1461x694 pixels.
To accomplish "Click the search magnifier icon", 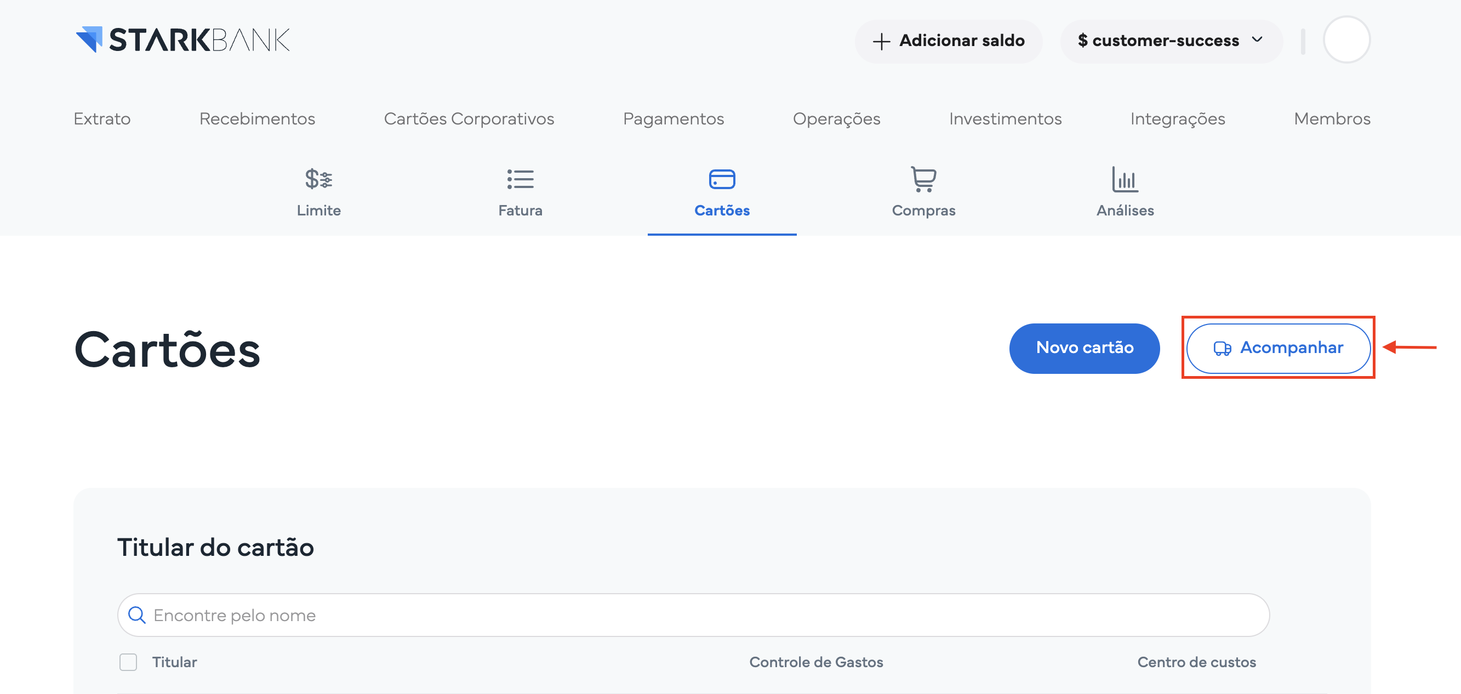I will [x=136, y=615].
